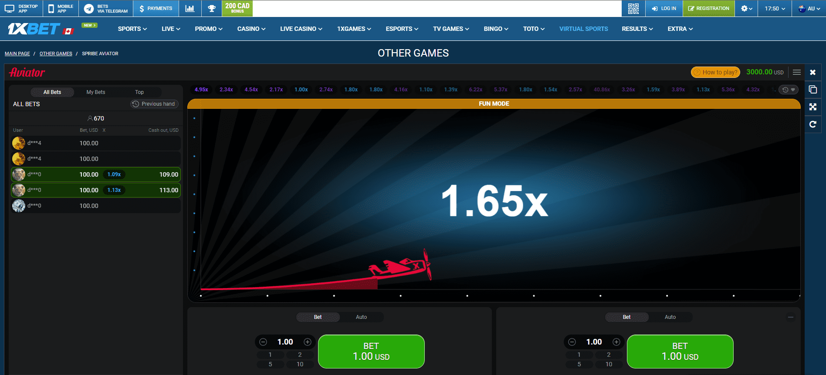
Task: Go to Main Page breadcrumb
Action: click(17, 54)
